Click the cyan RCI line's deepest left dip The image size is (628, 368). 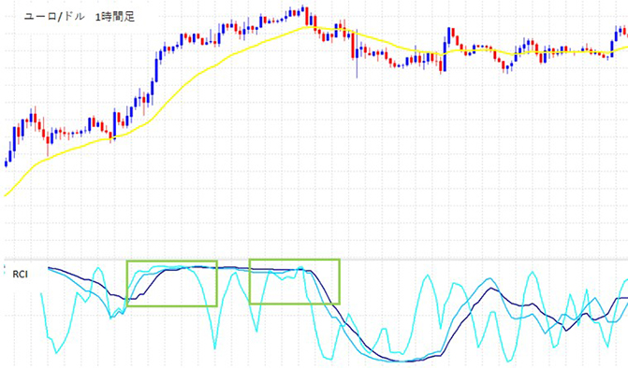click(x=56, y=351)
